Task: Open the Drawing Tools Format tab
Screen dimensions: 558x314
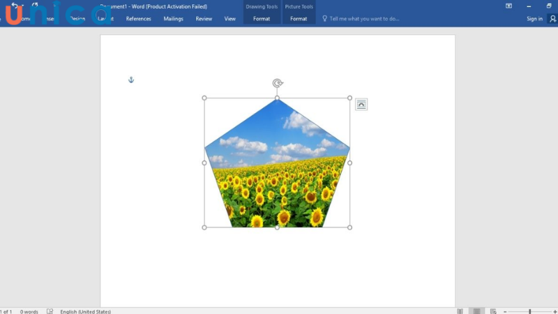Action: tap(262, 19)
